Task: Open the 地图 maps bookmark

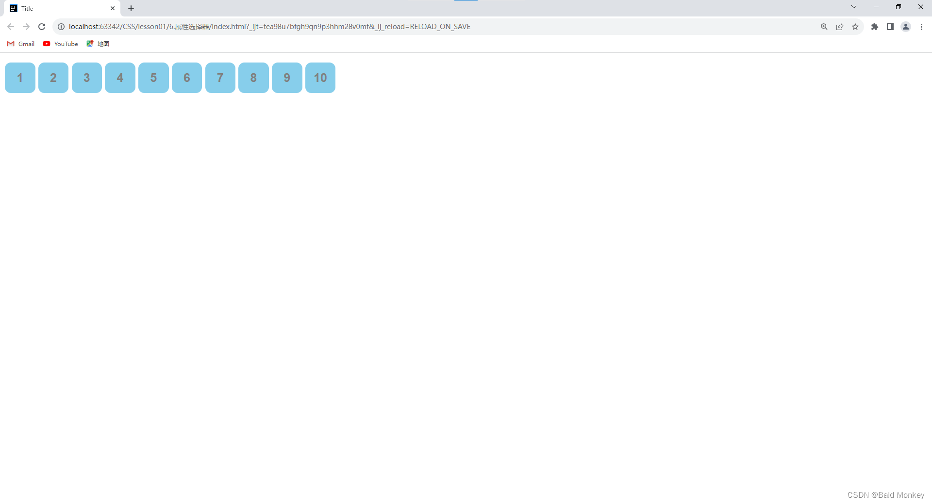Action: tap(98, 44)
